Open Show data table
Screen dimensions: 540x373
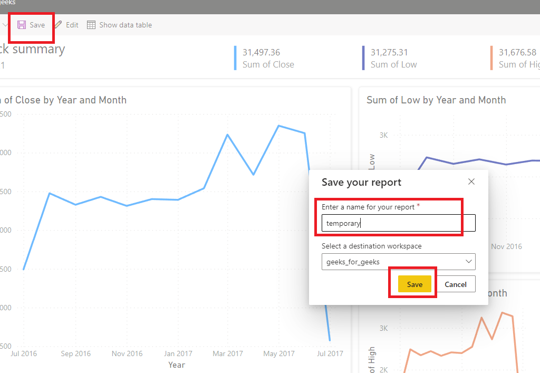pos(120,25)
